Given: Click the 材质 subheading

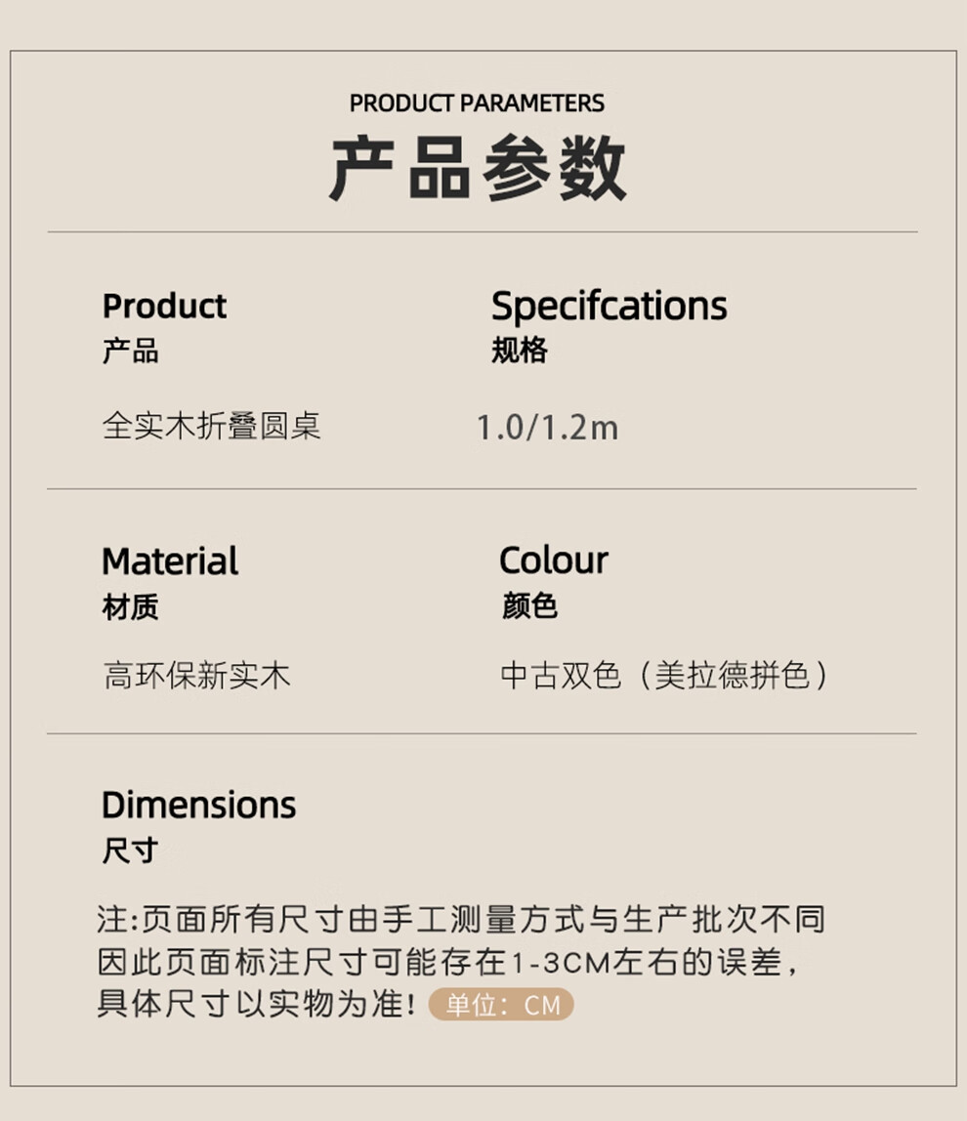Looking at the screenshot, I should pos(130,607).
